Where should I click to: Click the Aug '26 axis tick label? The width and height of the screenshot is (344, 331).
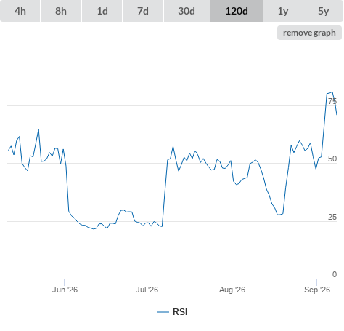pyautogui.click(x=232, y=290)
